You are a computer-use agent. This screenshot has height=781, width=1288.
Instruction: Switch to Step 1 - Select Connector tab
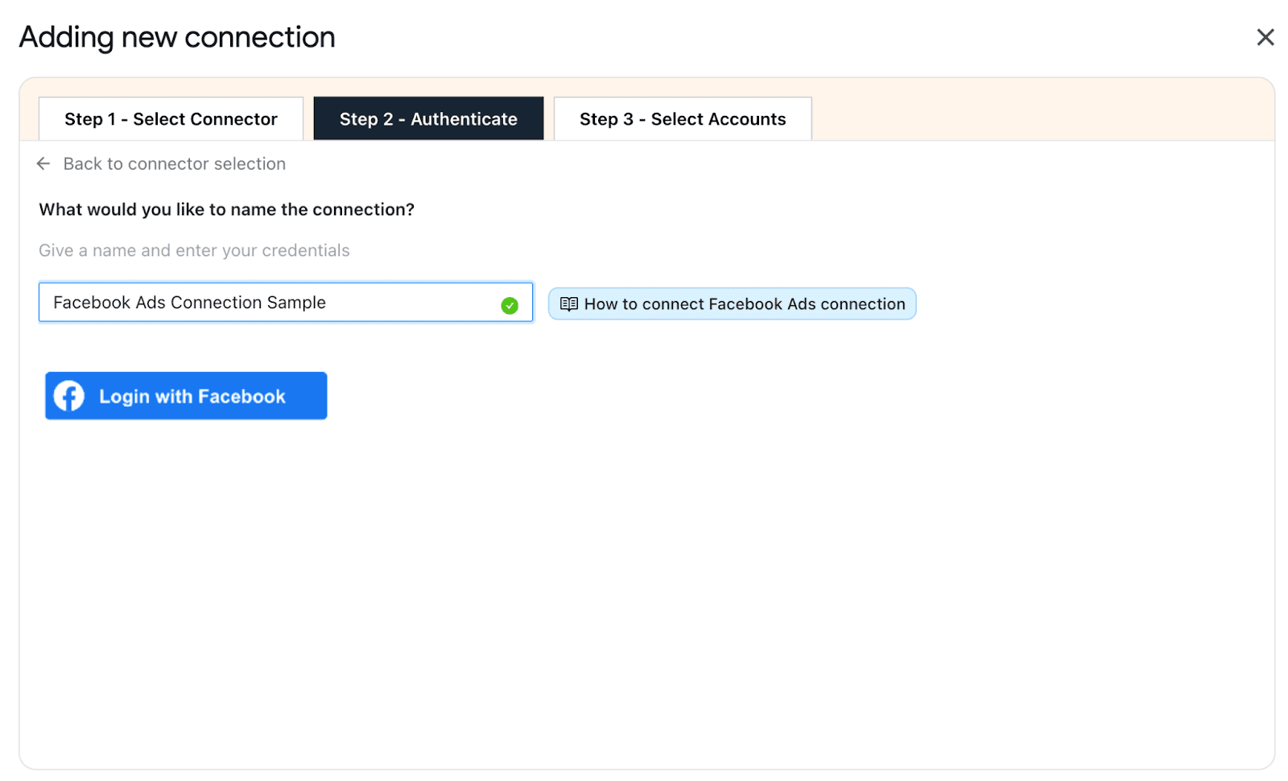coord(170,118)
